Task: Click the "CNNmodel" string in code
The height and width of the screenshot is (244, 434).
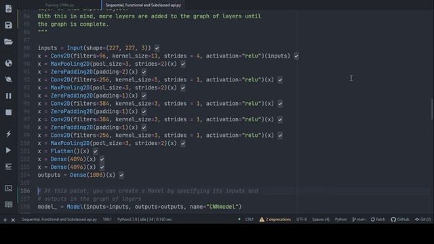Action: click(222, 207)
